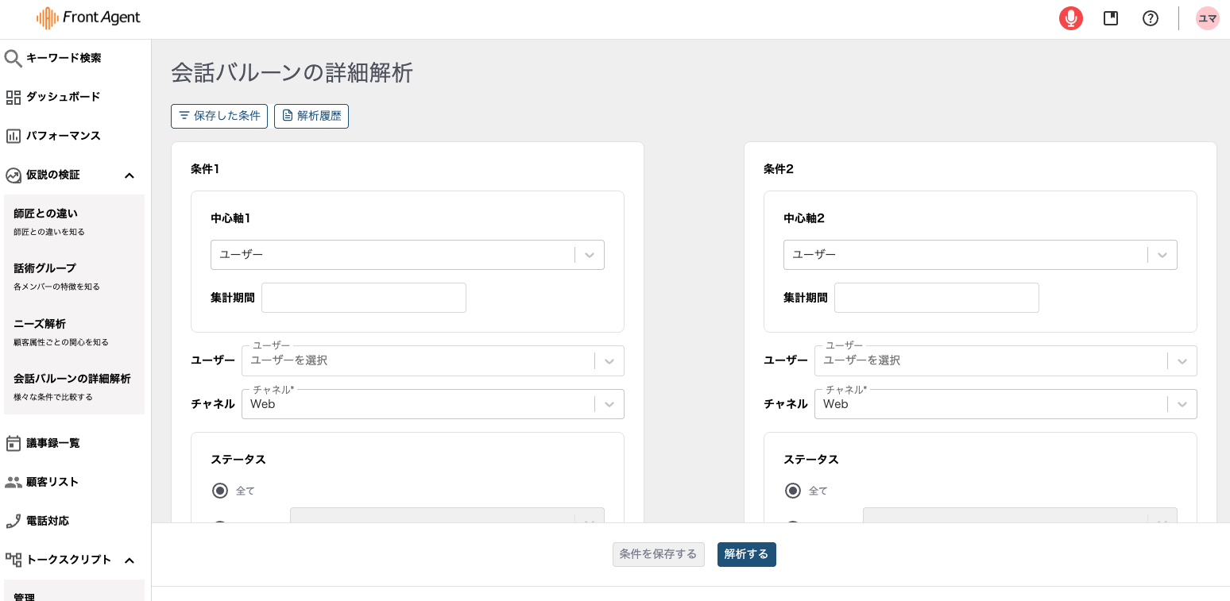Open ニーズ解析 submenu item

pyautogui.click(x=40, y=324)
